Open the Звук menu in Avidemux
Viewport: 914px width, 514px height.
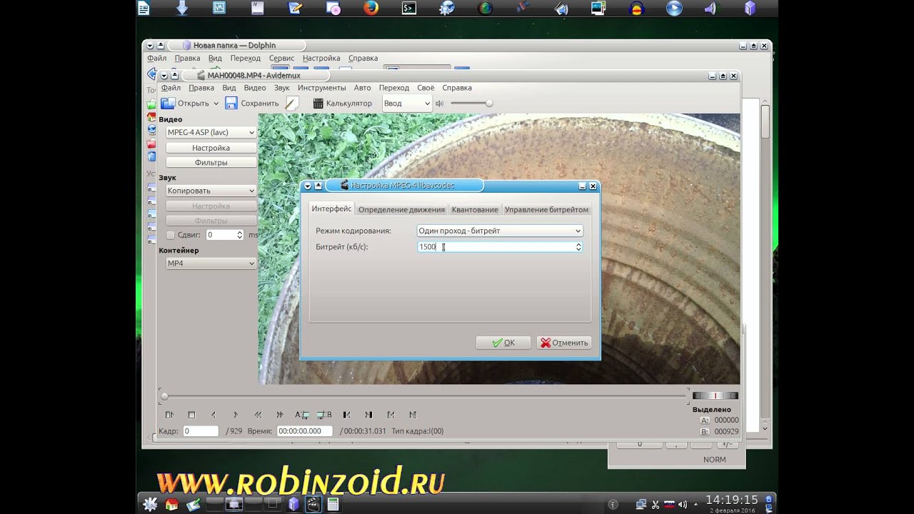pyautogui.click(x=282, y=88)
